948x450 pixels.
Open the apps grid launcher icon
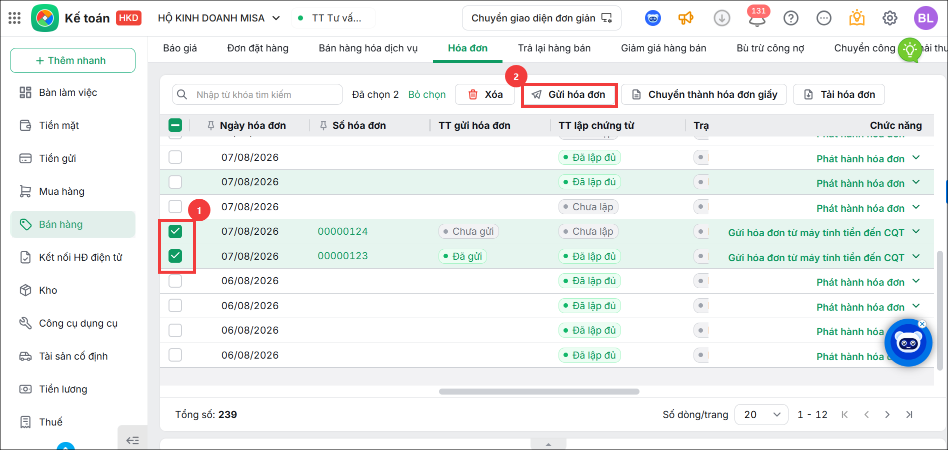tap(14, 18)
